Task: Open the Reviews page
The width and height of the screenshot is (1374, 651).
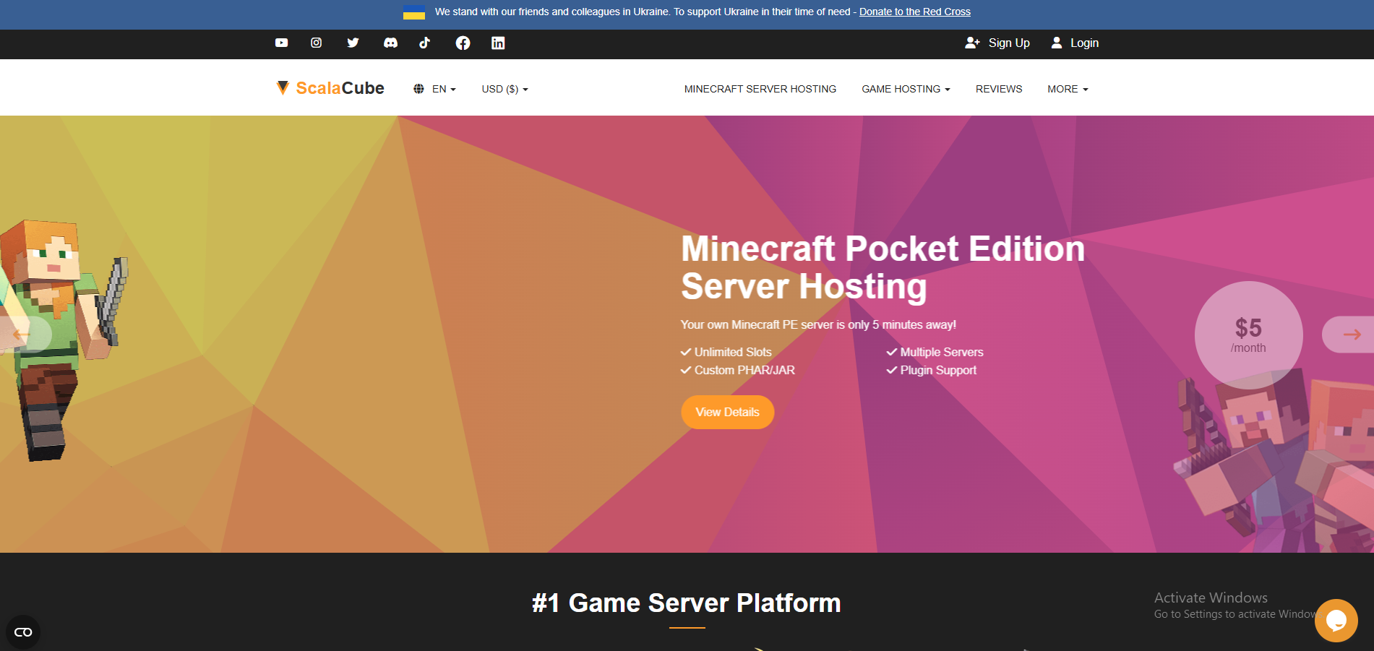Action: tap(999, 89)
